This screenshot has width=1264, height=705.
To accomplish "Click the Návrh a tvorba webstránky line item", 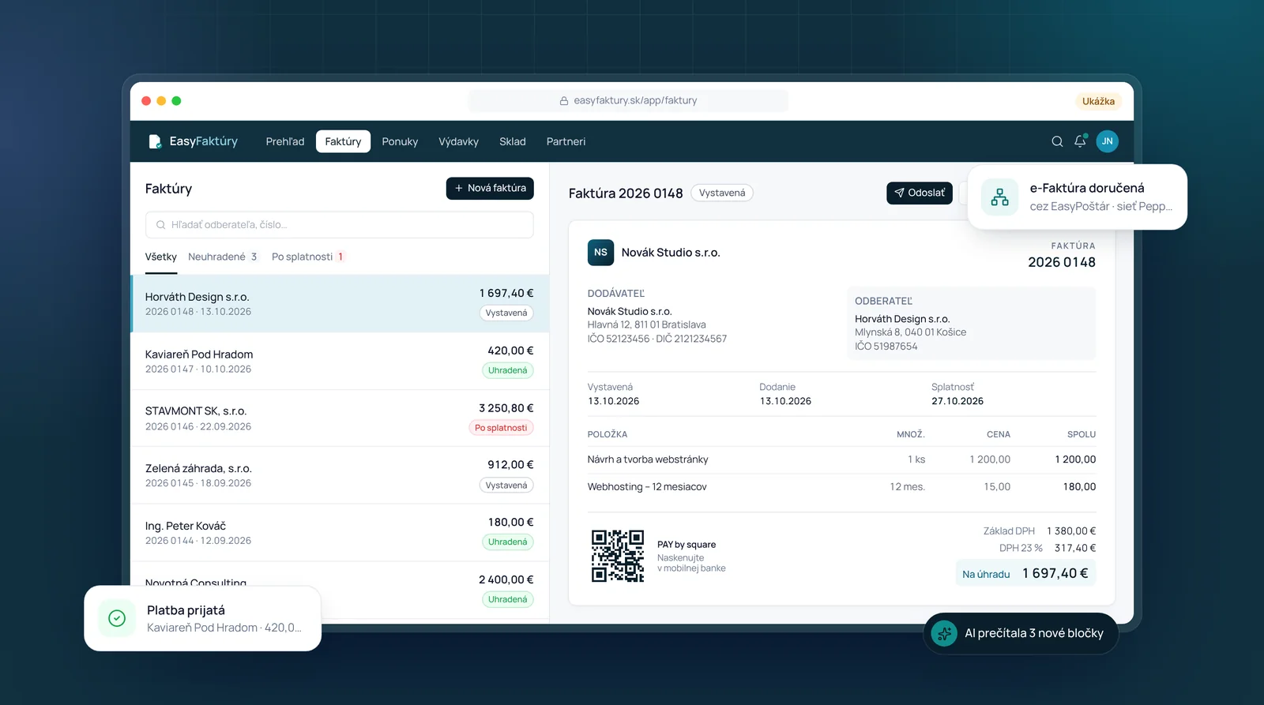I will [x=841, y=459].
